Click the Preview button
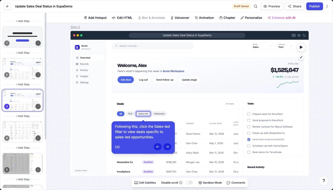 tap(272, 6)
